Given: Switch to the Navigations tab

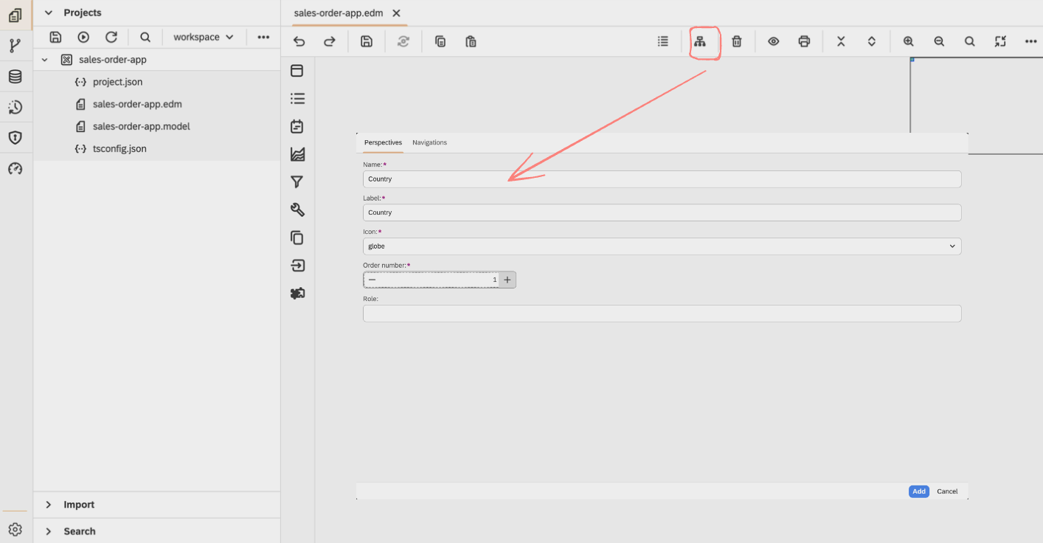Looking at the screenshot, I should (x=429, y=142).
